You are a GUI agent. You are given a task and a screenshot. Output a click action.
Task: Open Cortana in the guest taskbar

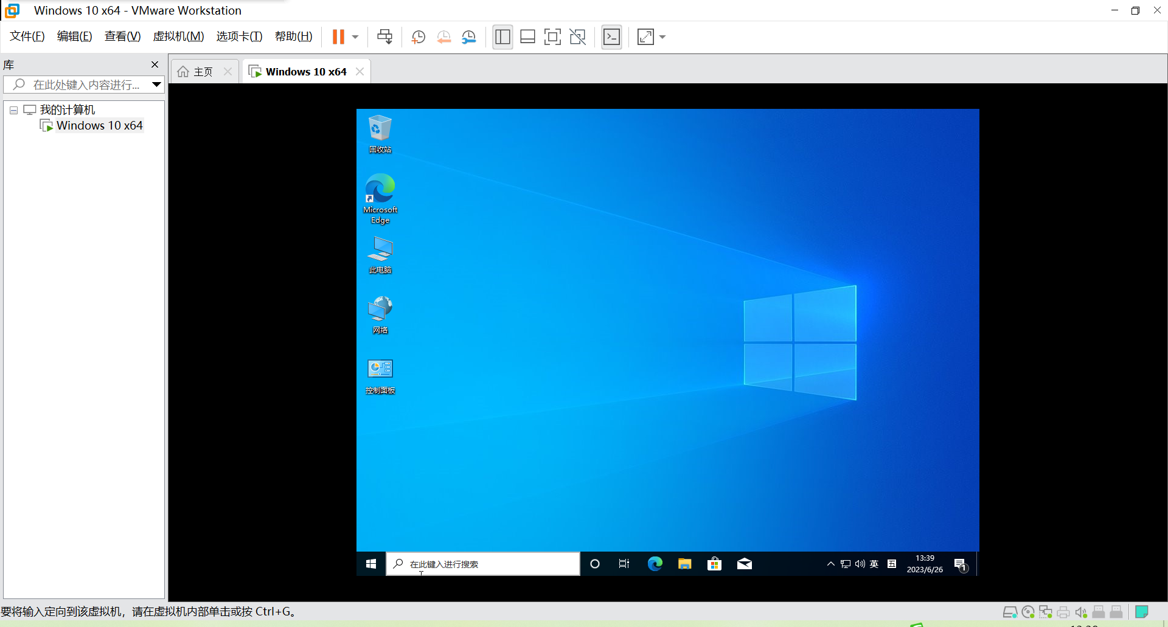[595, 564]
